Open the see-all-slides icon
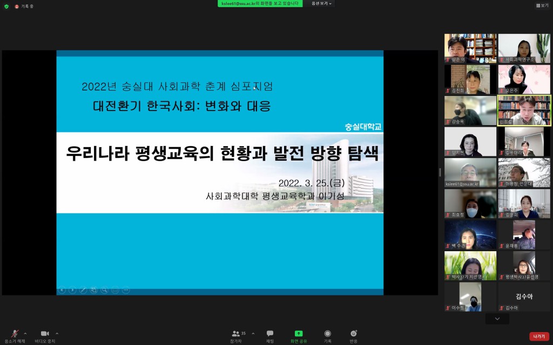 (x=94, y=290)
